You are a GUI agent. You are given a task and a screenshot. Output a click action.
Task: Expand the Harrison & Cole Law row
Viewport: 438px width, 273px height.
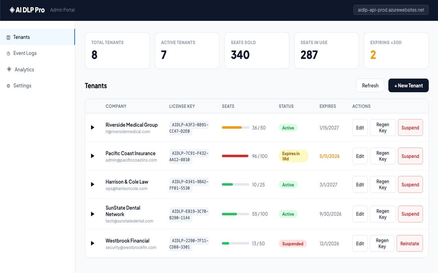92,184
